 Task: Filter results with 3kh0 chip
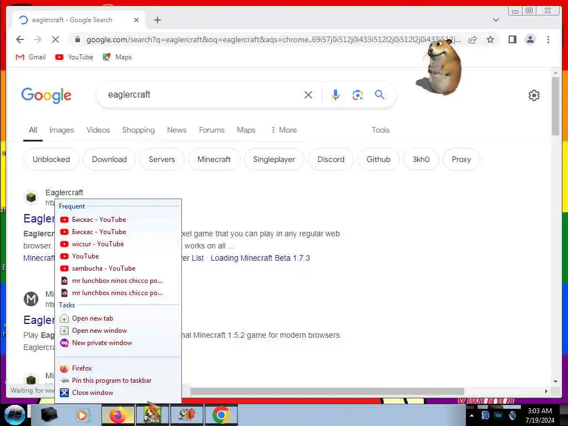(x=421, y=159)
